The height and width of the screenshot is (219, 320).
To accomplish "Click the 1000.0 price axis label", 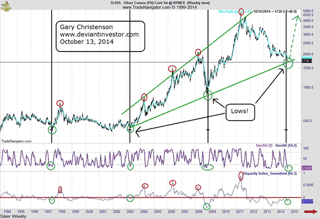I will 308,88.
